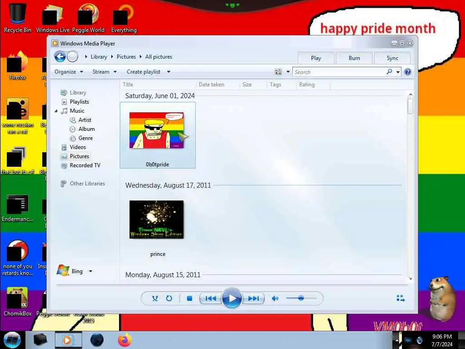Select Library in the navigation tree

pyautogui.click(x=78, y=93)
